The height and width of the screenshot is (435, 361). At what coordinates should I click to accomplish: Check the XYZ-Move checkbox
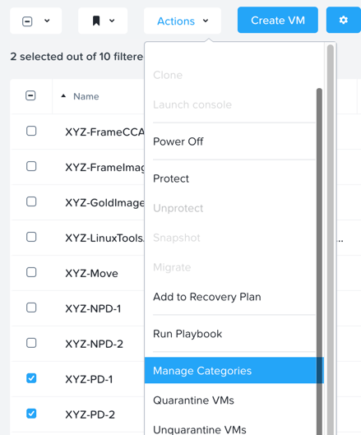click(31, 272)
